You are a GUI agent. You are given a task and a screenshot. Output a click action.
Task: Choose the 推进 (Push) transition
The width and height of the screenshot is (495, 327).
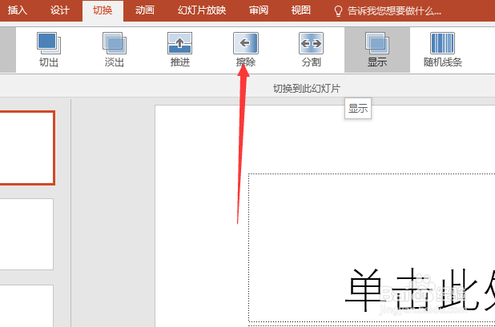180,50
